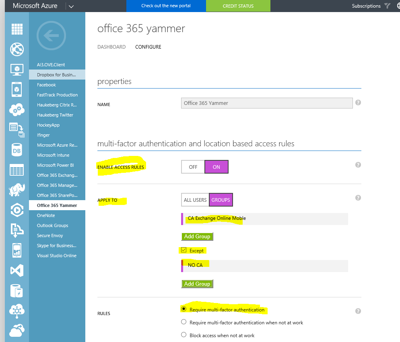Open the Virtual Machines sidebar icon
Image resolution: width=400 pixels, height=342 pixels.
click(x=16, y=70)
